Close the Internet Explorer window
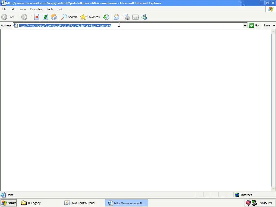The height and width of the screenshot is (207, 276). [x=273, y=3]
